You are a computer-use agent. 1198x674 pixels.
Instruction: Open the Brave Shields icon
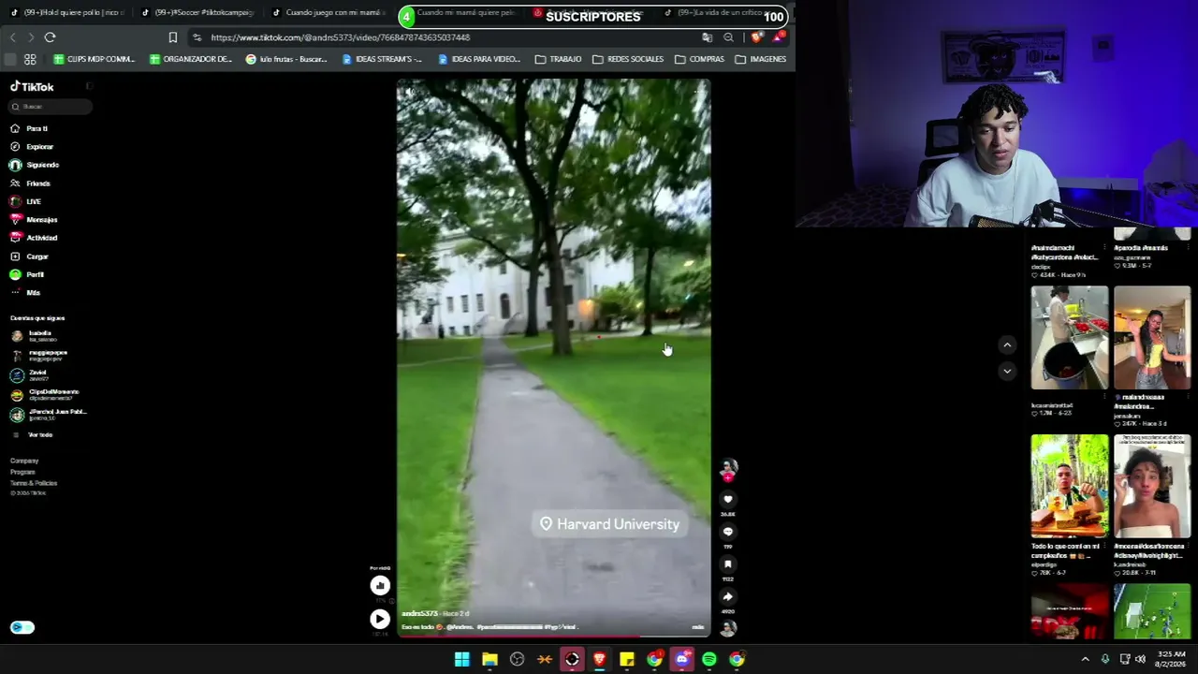(x=756, y=37)
